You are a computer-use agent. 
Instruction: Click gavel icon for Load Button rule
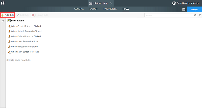[9, 42]
